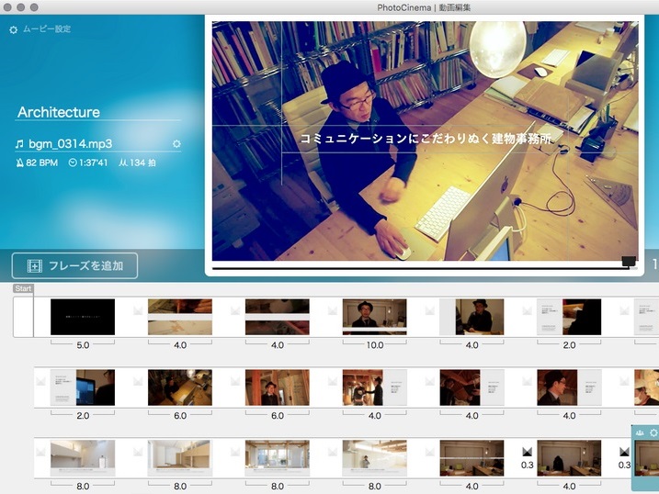The height and width of the screenshot is (494, 659).
Task: Select the 10.0 second man-in-hat clip
Action: pyautogui.click(x=374, y=317)
